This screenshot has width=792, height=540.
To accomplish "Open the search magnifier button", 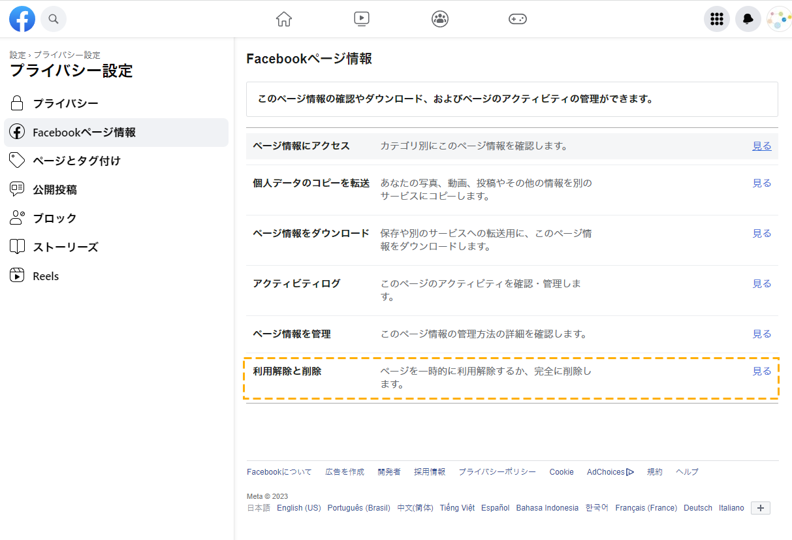I will coord(54,19).
